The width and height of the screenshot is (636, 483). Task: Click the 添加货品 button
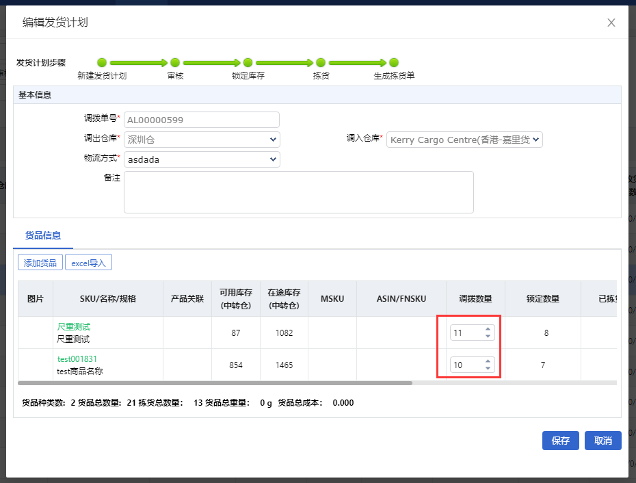(40, 263)
